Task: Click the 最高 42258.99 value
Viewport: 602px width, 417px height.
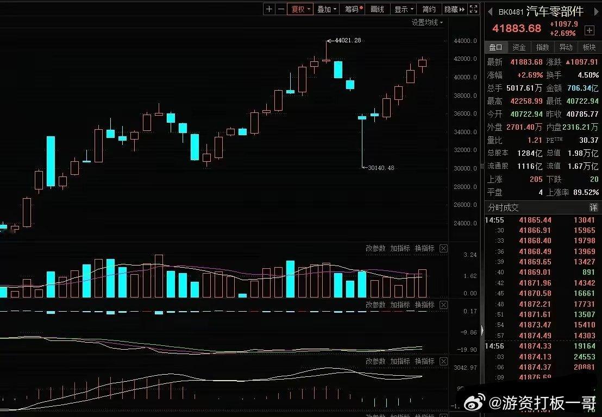Action: 526,101
